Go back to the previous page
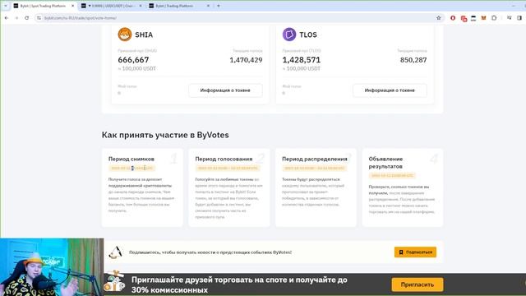This screenshot has width=526, height=296. click(7, 18)
